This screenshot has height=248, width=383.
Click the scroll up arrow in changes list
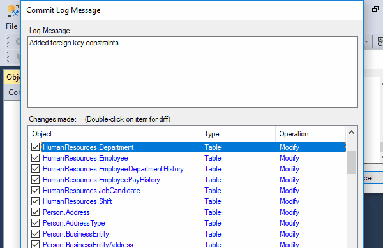click(x=351, y=133)
